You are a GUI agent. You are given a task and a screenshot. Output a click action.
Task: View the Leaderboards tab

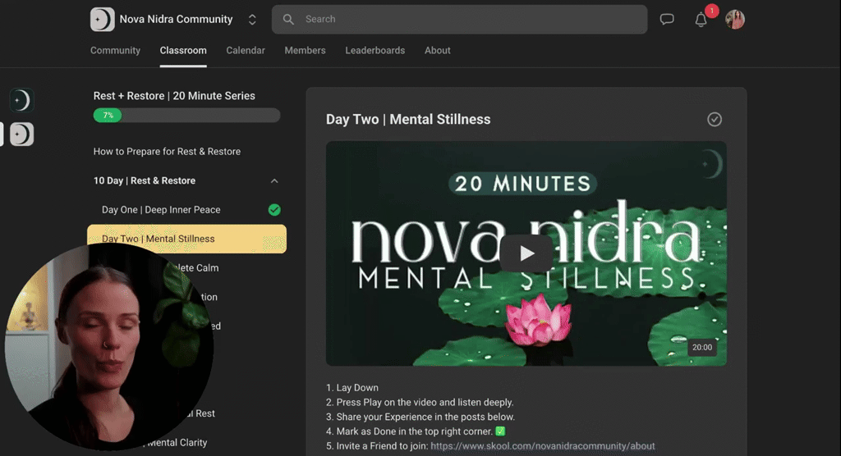coord(375,50)
